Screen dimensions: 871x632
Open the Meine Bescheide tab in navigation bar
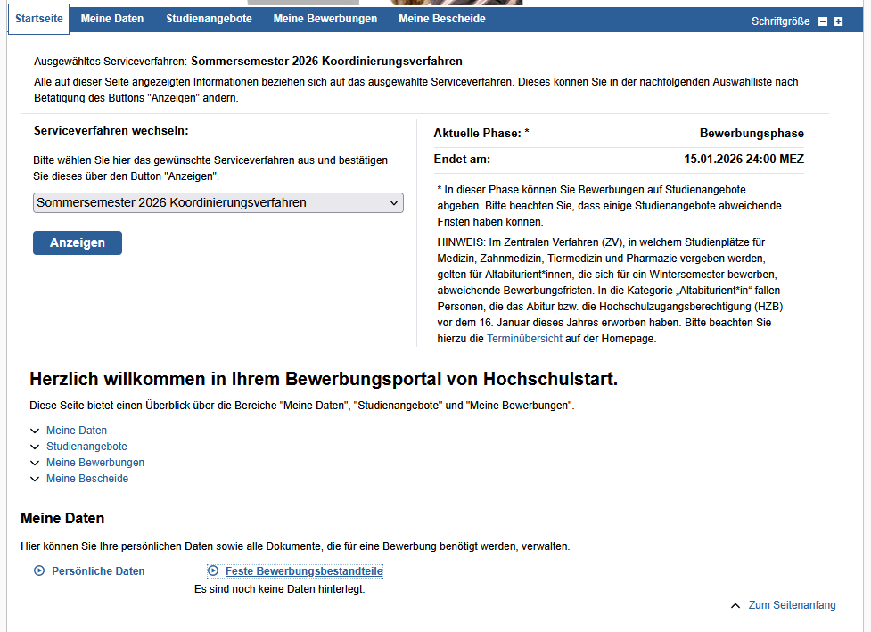coord(442,19)
